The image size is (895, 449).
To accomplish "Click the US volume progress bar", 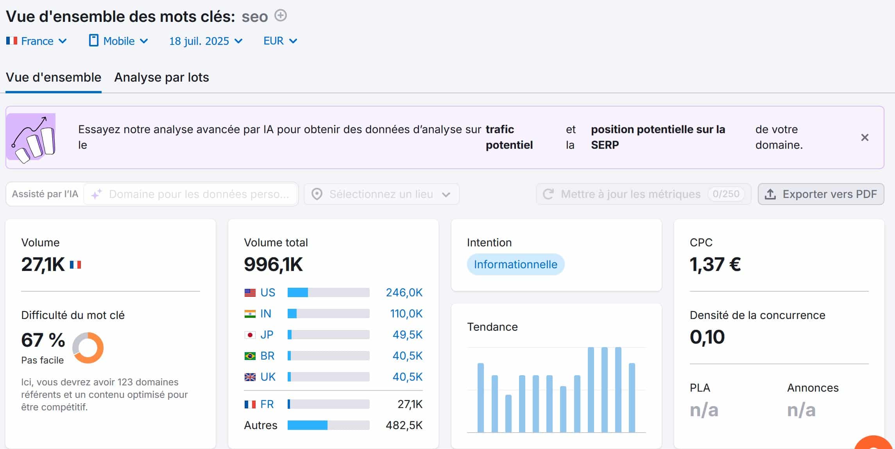I will click(328, 292).
